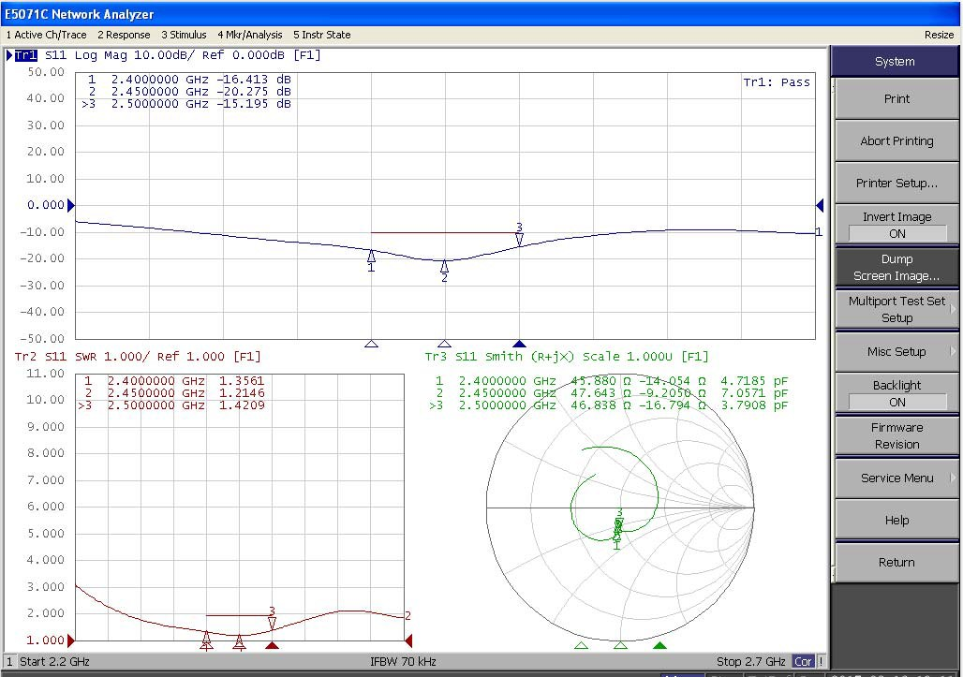
Task: Click the filled marker 3 triangle below Smith chart
Action: [x=659, y=645]
